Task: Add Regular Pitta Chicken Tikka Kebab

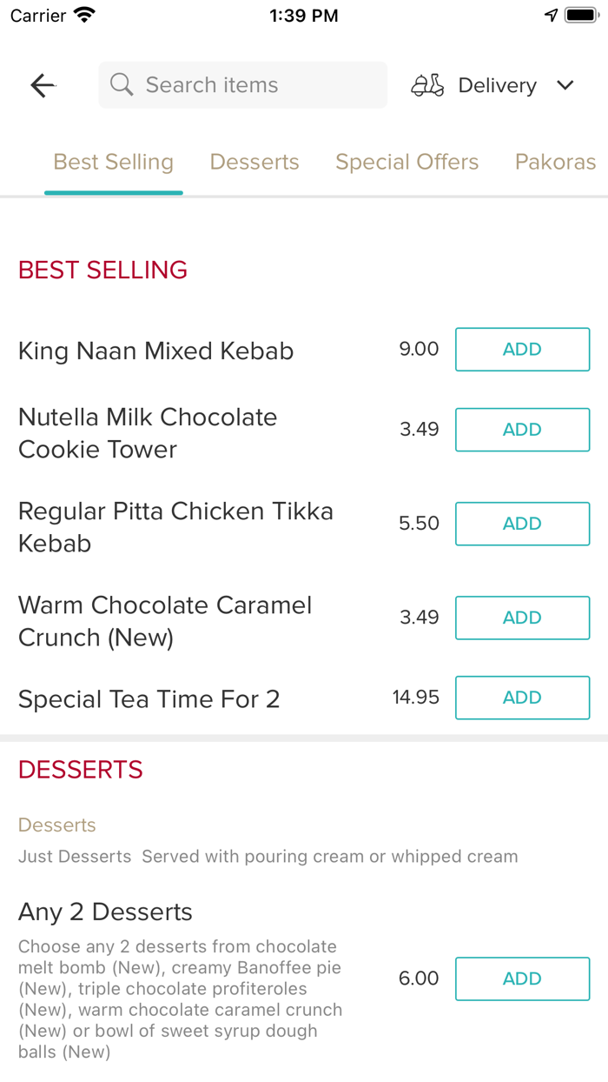Action: (522, 524)
